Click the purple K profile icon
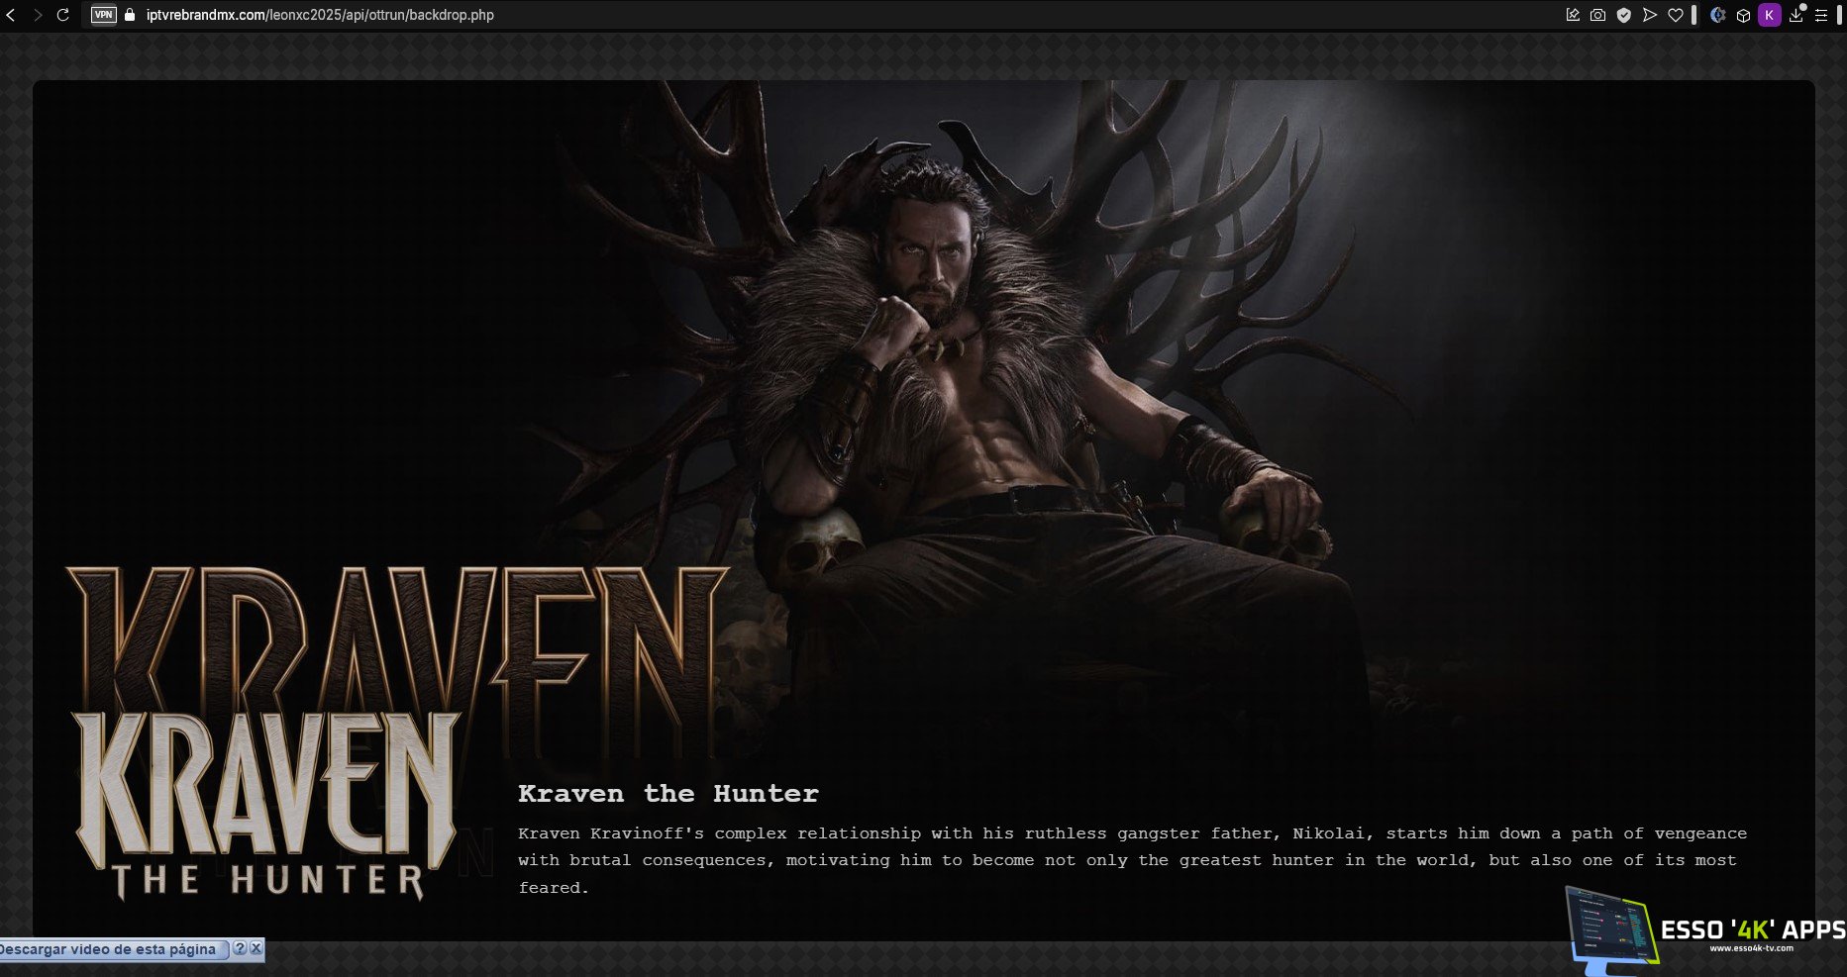This screenshot has height=977, width=1847. pyautogui.click(x=1769, y=15)
